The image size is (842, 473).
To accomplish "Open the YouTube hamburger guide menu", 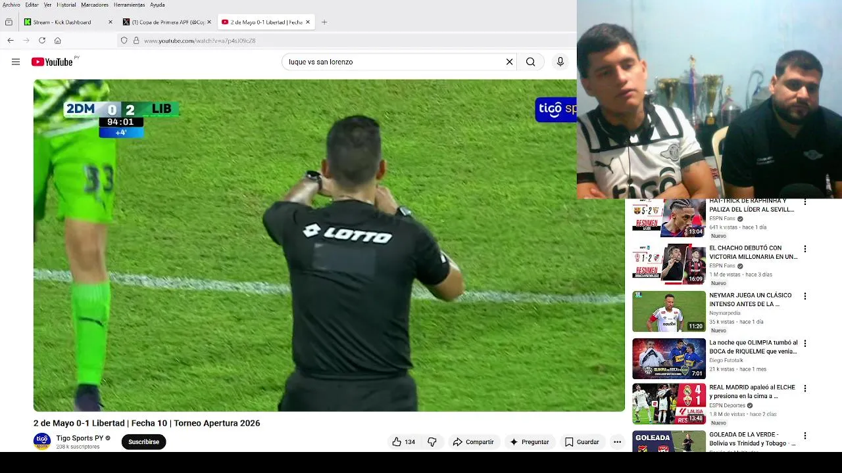I will point(16,62).
